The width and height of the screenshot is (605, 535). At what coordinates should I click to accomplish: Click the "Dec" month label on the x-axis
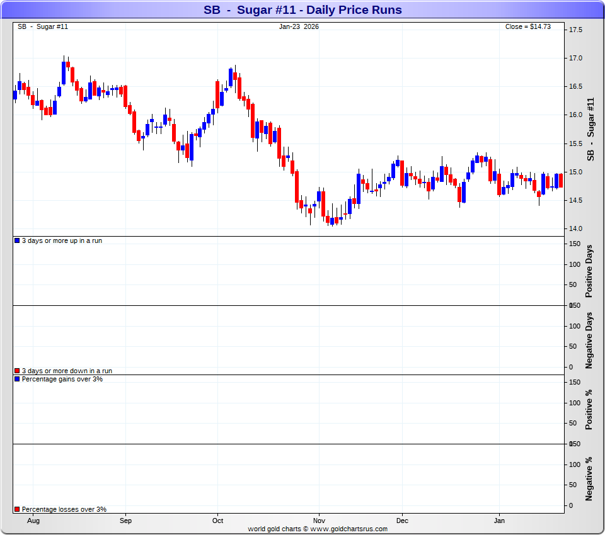[x=402, y=521]
